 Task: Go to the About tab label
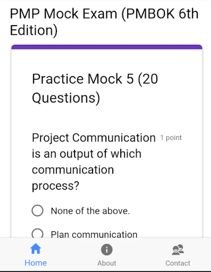[x=107, y=263]
